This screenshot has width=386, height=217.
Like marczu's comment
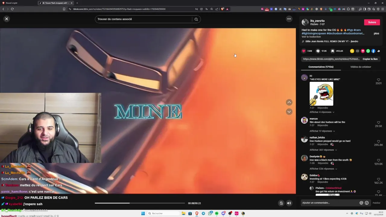click(x=378, y=123)
